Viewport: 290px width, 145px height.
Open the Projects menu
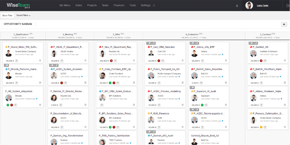(92, 5)
